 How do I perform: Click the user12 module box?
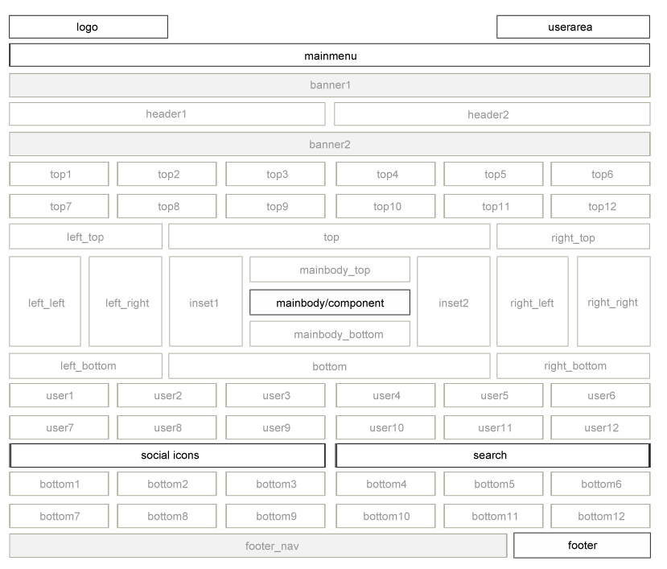[x=601, y=427]
